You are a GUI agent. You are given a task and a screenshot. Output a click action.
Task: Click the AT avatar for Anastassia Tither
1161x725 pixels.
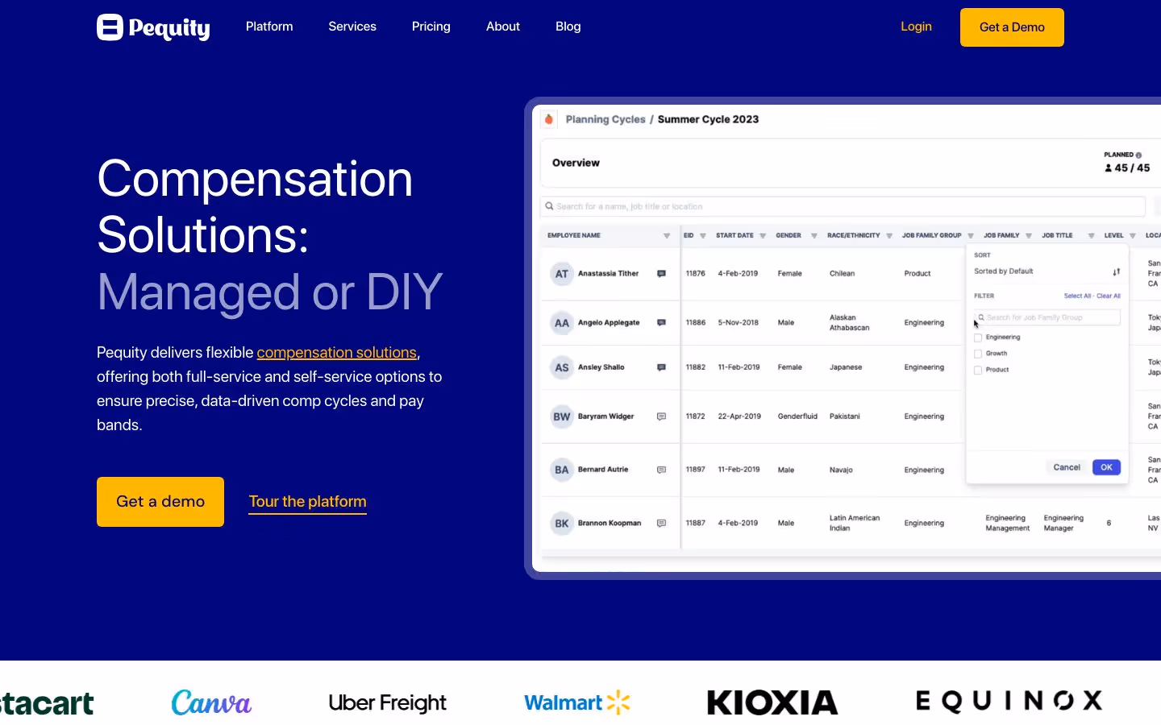[x=562, y=274]
